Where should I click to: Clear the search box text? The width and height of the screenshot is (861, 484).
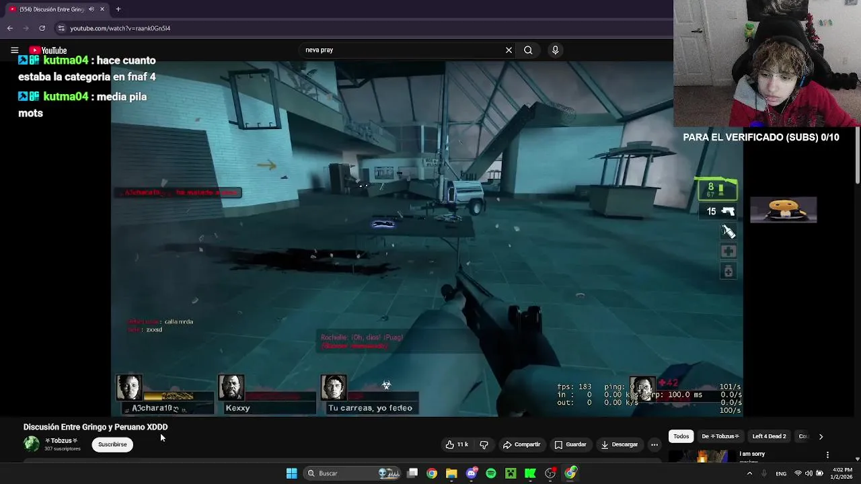[x=509, y=50]
